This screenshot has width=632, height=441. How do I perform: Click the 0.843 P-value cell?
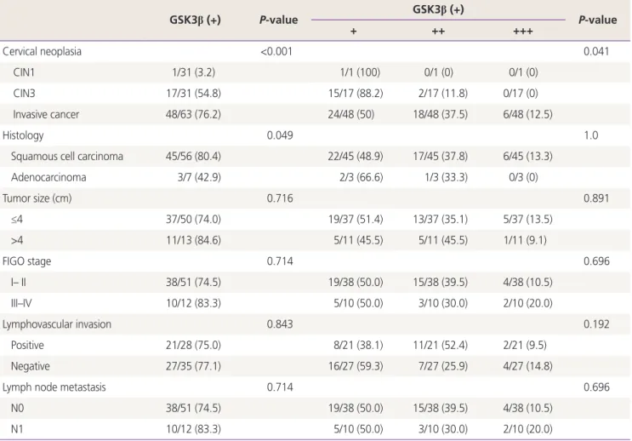click(280, 324)
